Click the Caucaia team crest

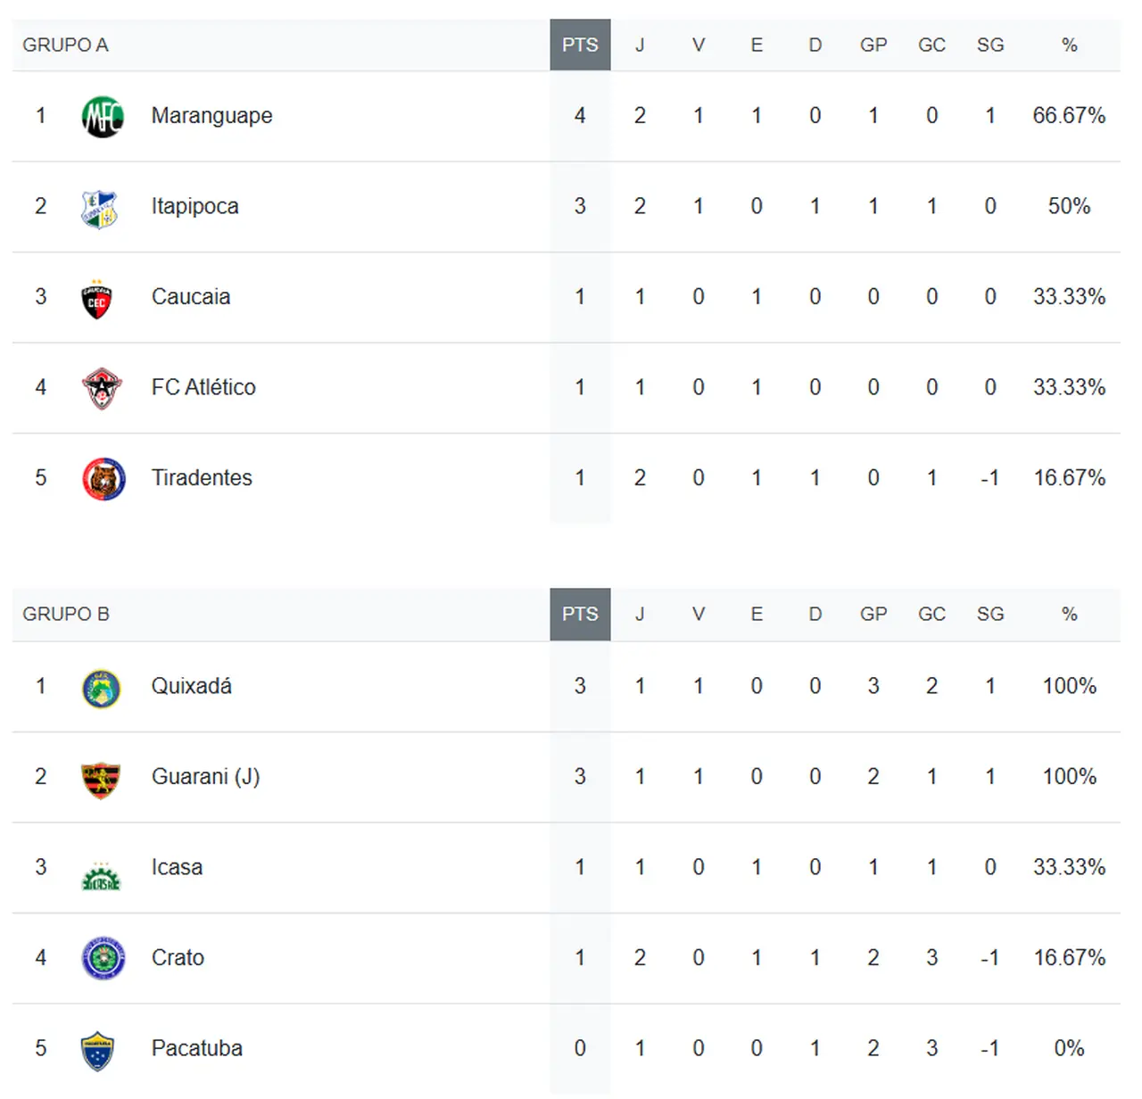97,299
